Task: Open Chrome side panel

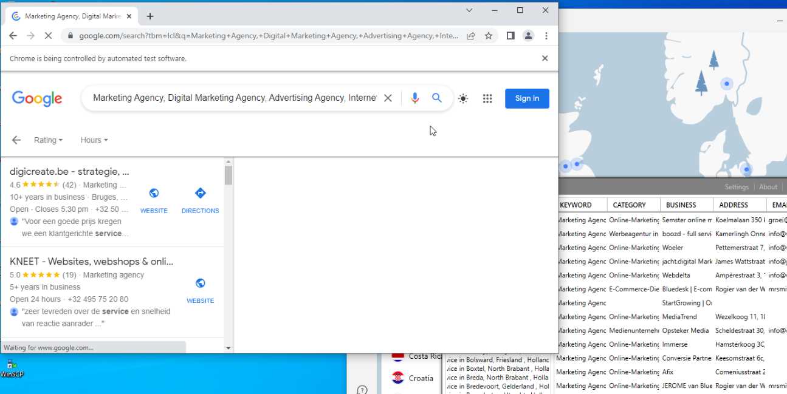Action: click(x=510, y=36)
